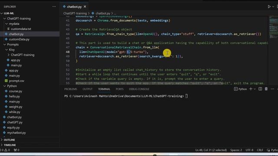Open course.py file
The width and height of the screenshot is (278, 156).
[16, 91]
